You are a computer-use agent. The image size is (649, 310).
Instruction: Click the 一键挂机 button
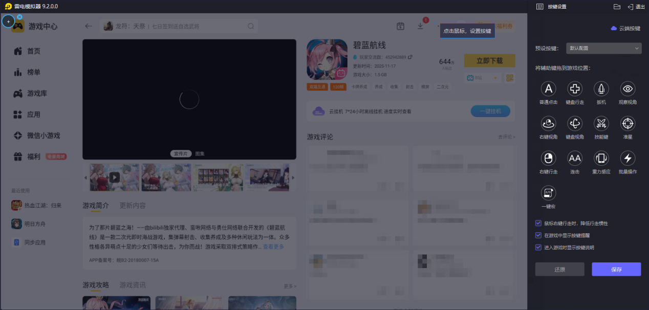pyautogui.click(x=490, y=111)
